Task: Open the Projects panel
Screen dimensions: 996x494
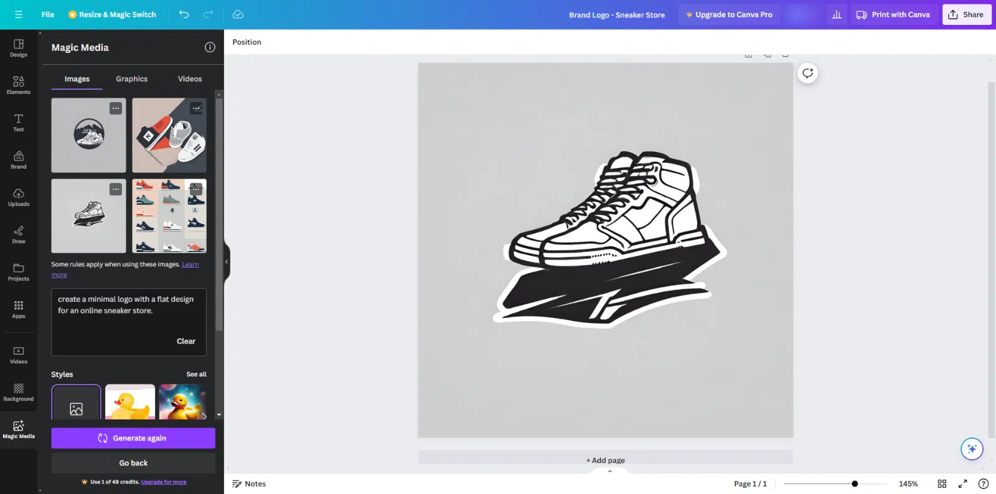Action: point(19,272)
